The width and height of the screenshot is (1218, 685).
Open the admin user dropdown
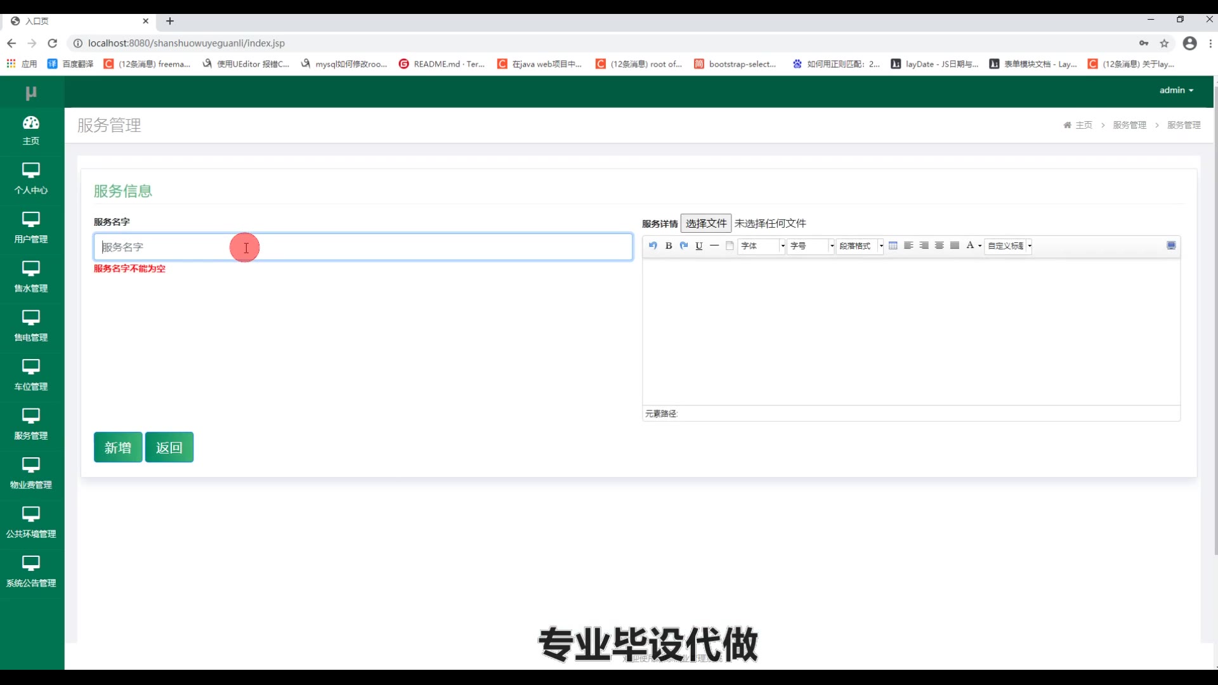pyautogui.click(x=1176, y=90)
